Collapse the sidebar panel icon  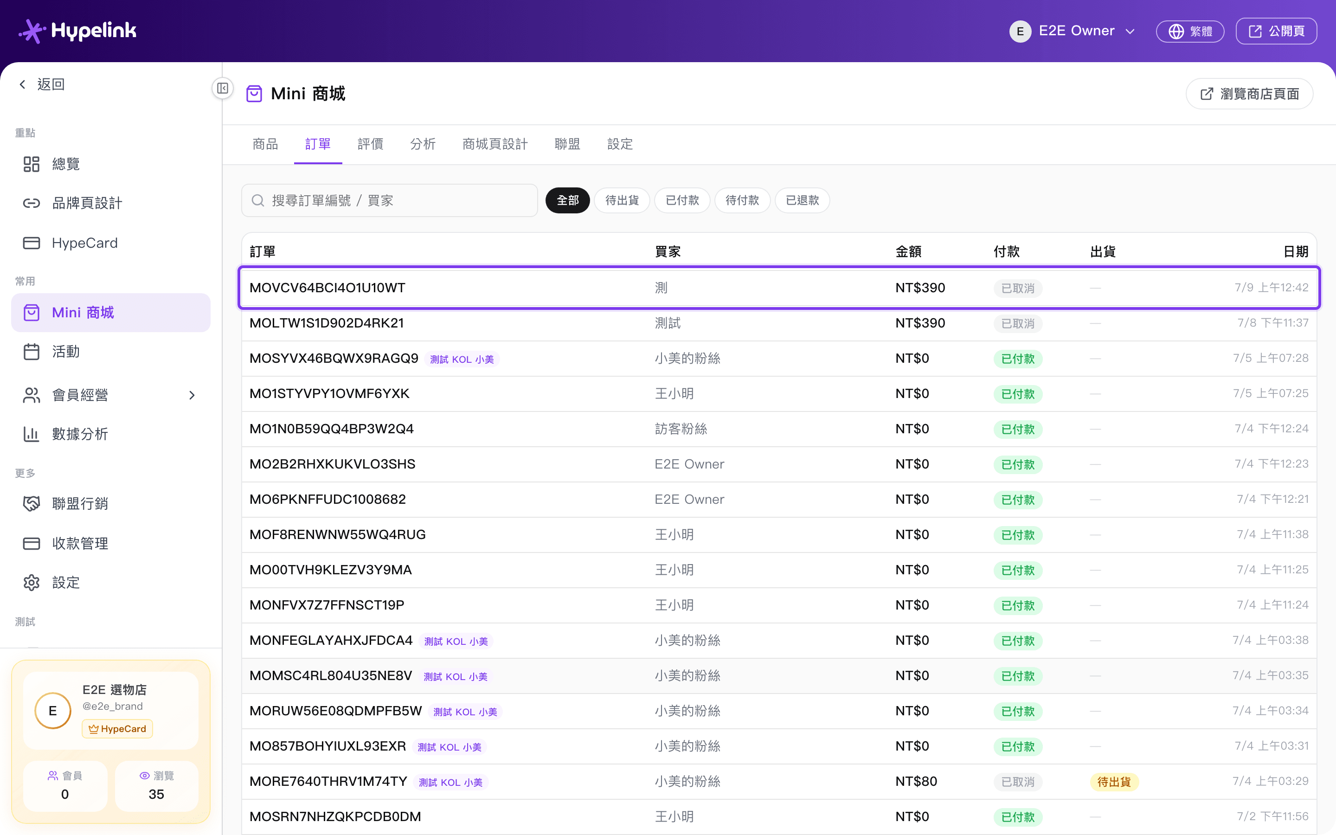click(223, 88)
